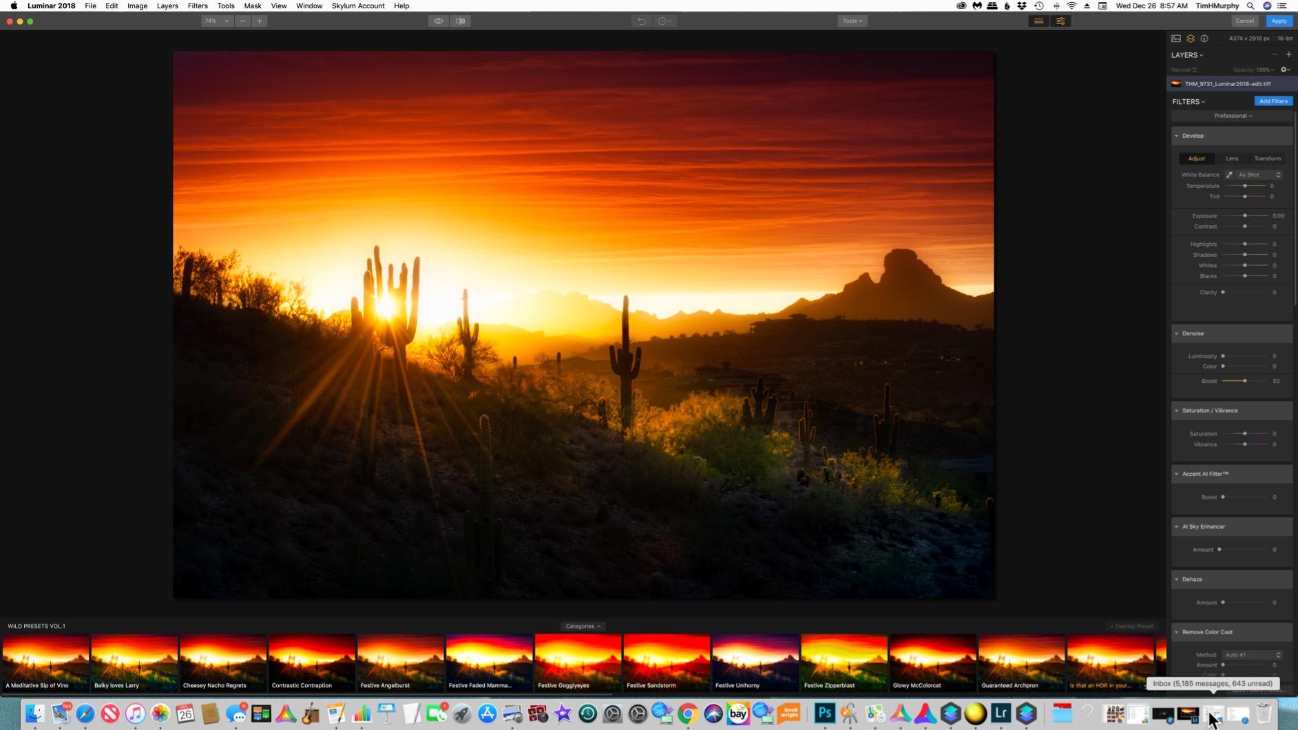The height and width of the screenshot is (730, 1298).
Task: Select the white balance eyedropper tool
Action: [1229, 174]
